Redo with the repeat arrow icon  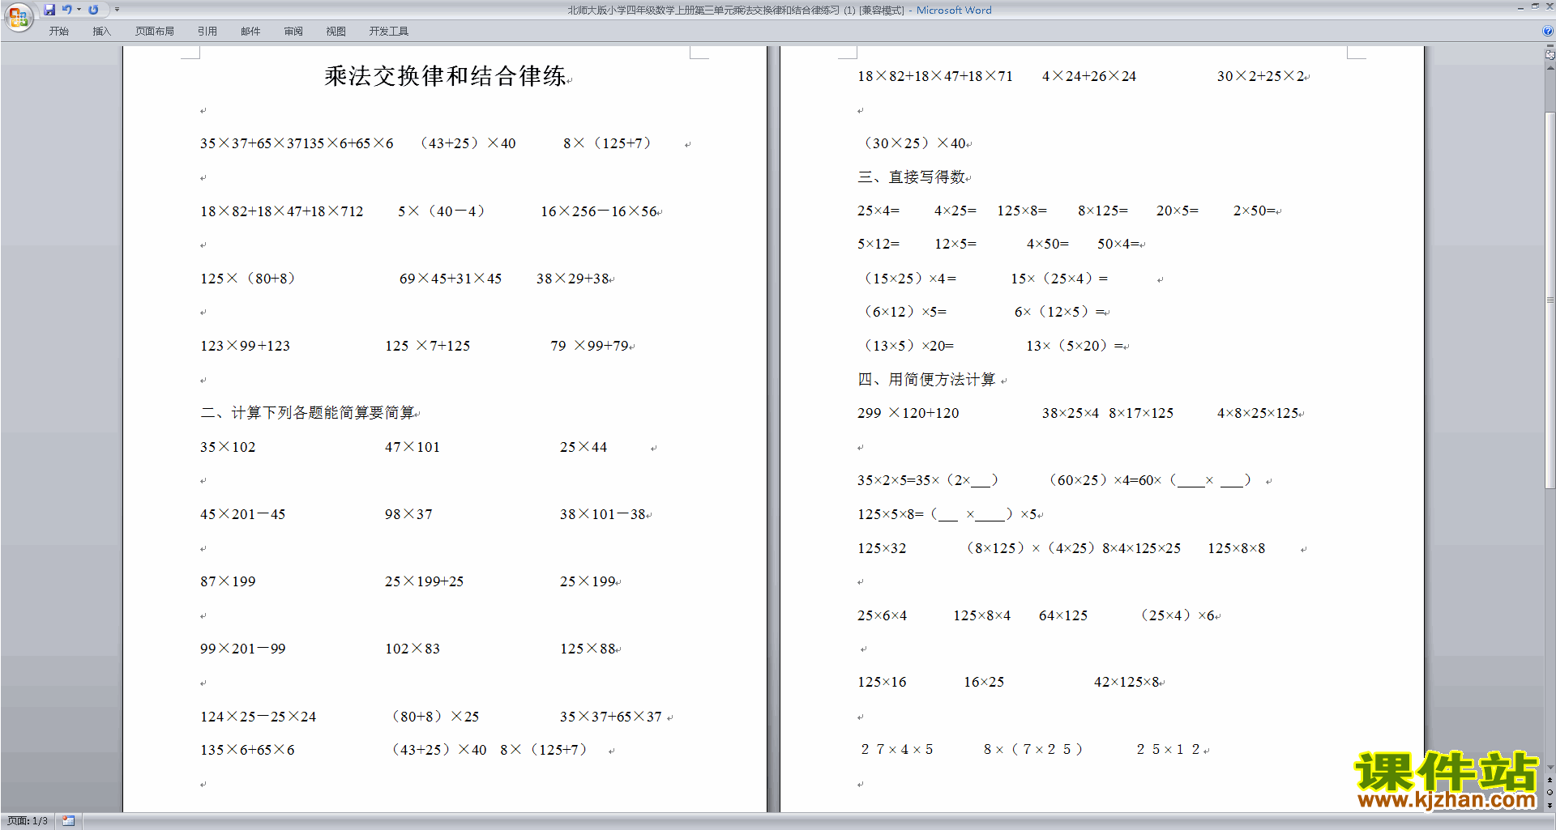pos(93,10)
